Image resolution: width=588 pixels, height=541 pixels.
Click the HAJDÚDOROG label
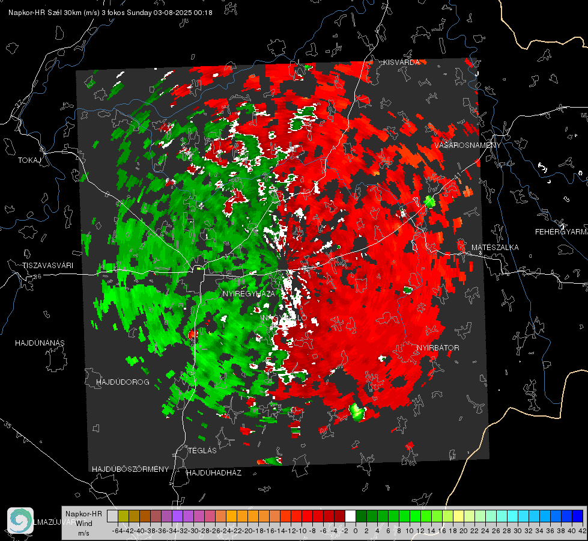123,382
